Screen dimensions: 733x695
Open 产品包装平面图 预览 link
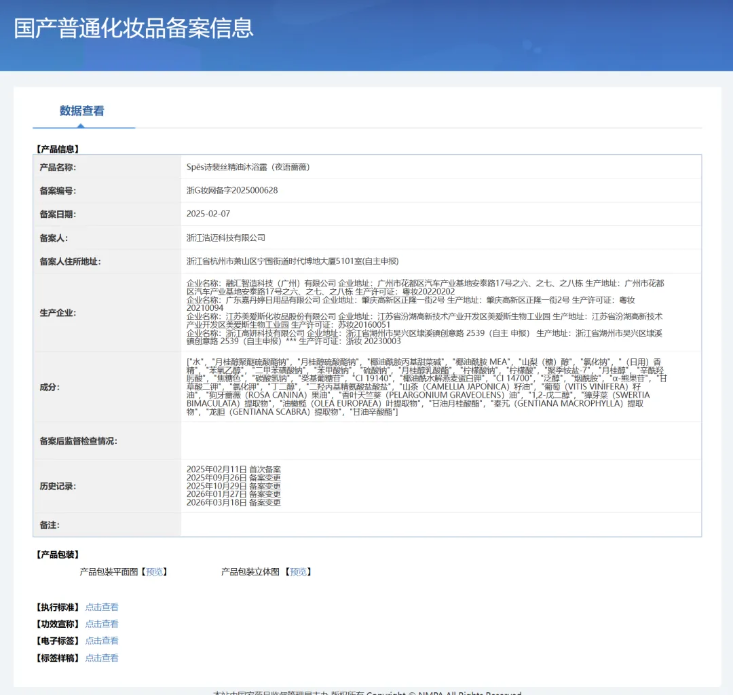(154, 571)
